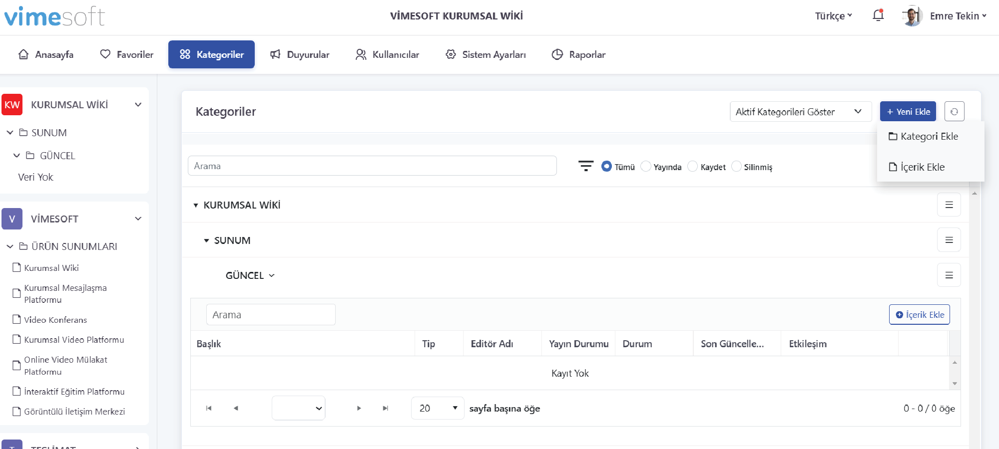
Task: Click the refresh icon button
Action: [954, 112]
